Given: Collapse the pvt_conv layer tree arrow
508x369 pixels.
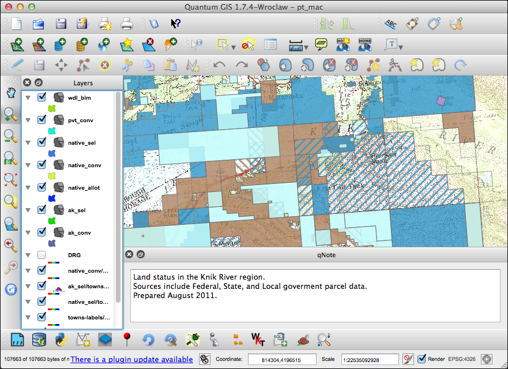Looking at the screenshot, I should click(x=28, y=120).
